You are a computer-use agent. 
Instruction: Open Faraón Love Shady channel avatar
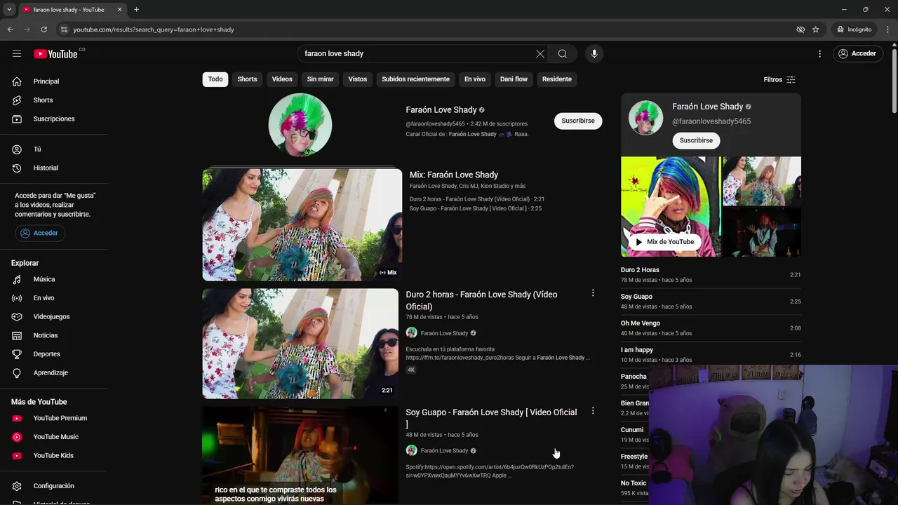pos(300,124)
